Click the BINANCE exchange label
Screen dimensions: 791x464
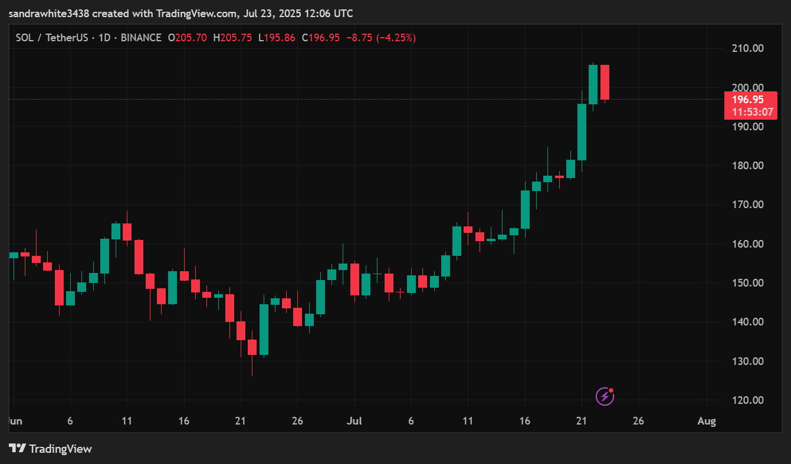click(142, 38)
